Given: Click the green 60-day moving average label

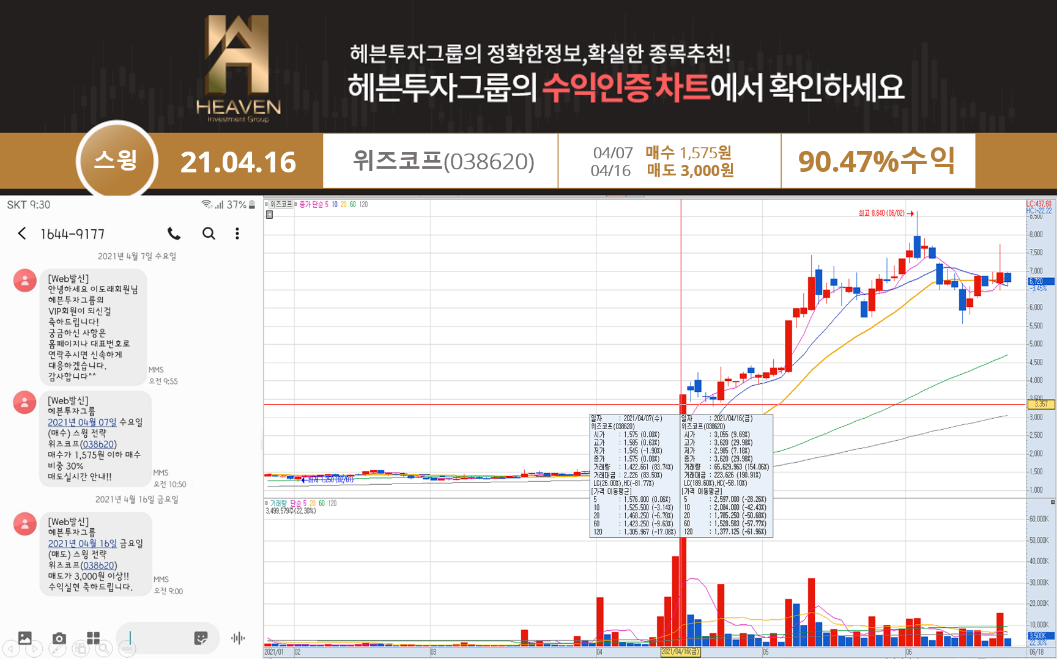Looking at the screenshot, I should (353, 204).
